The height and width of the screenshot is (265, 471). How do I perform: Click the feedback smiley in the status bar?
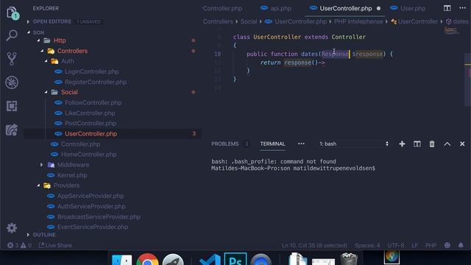447,245
